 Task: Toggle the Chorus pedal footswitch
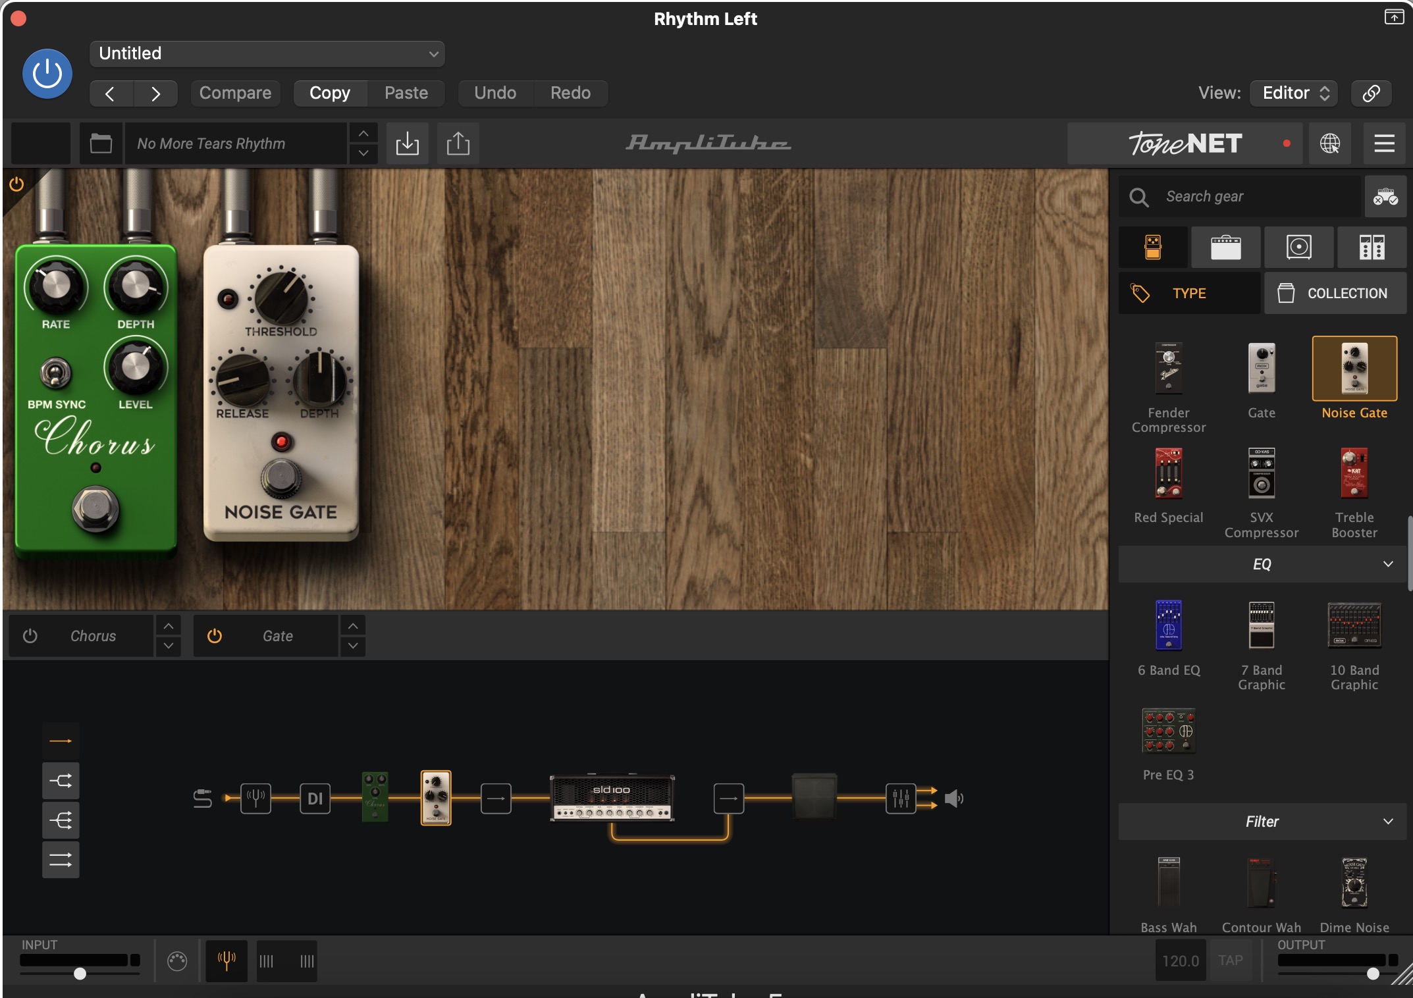[96, 508]
